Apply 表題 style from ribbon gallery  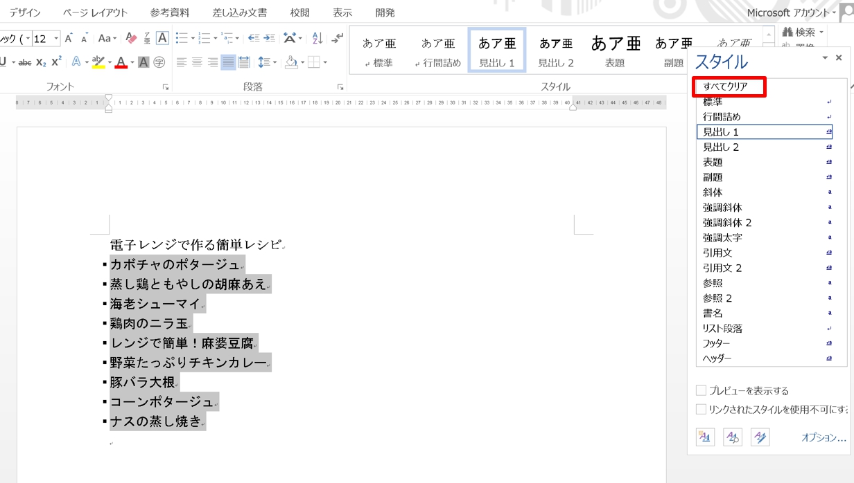point(615,51)
